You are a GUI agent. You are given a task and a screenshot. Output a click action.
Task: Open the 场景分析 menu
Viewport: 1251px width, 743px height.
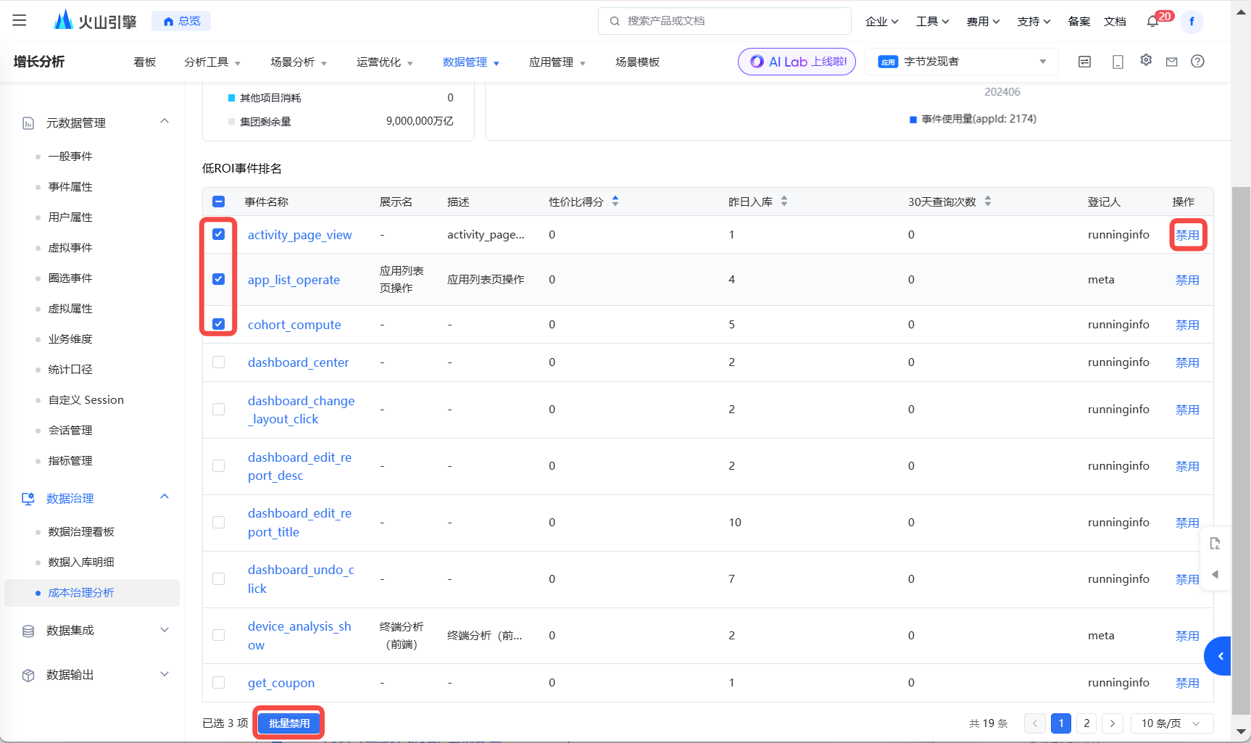(299, 62)
